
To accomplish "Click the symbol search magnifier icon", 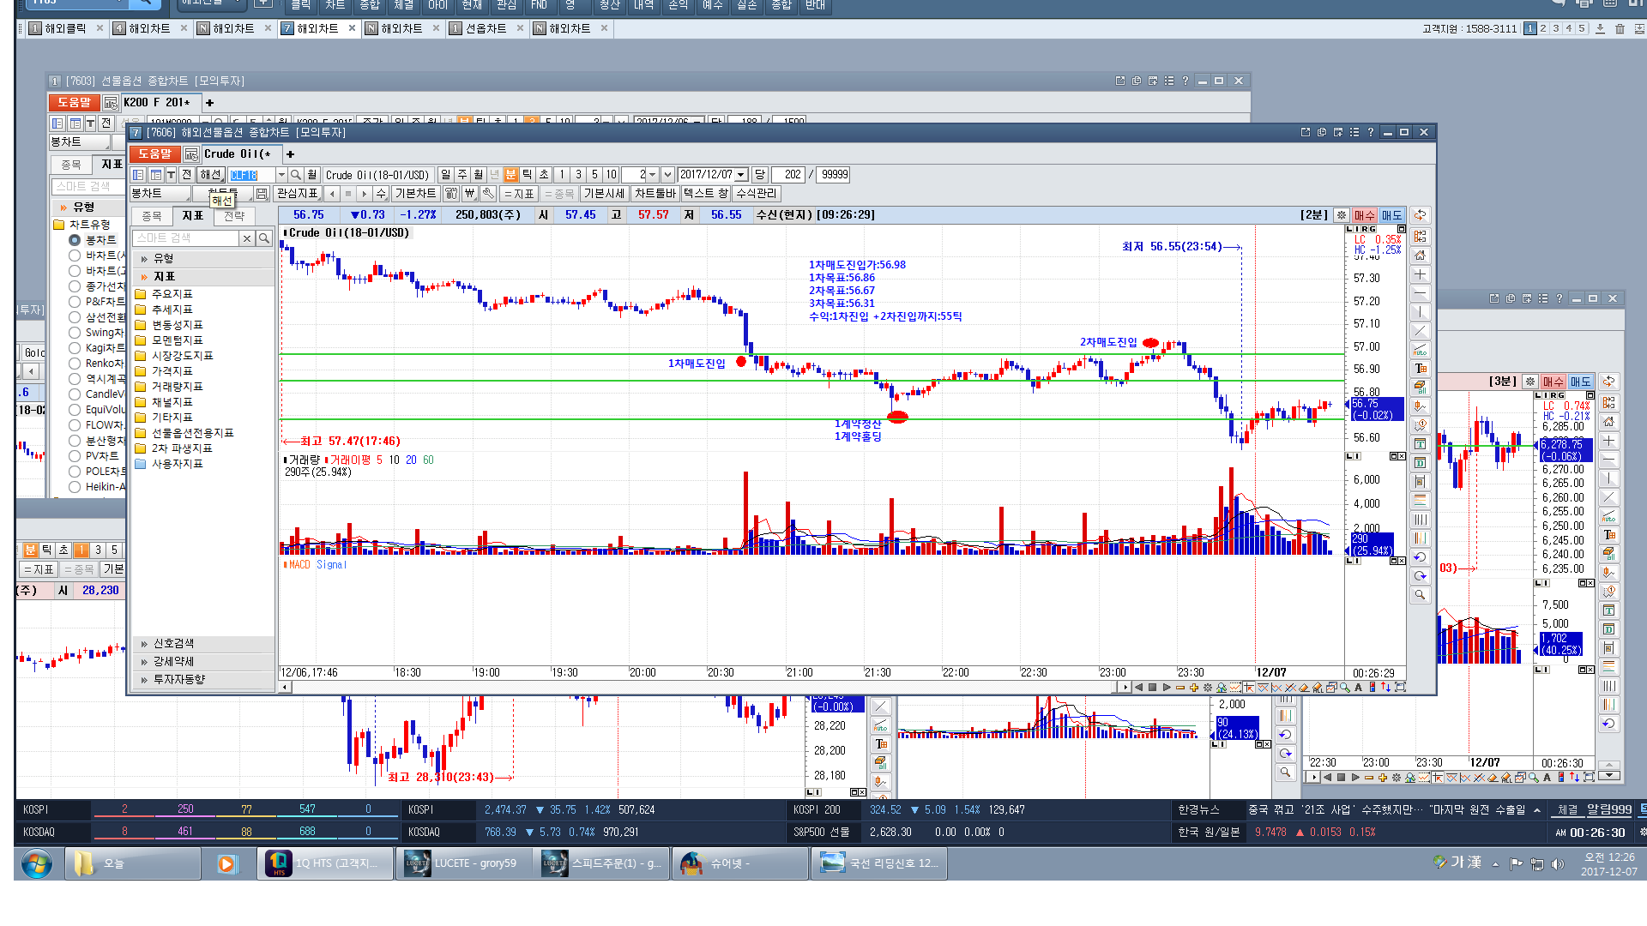I will click(x=296, y=175).
